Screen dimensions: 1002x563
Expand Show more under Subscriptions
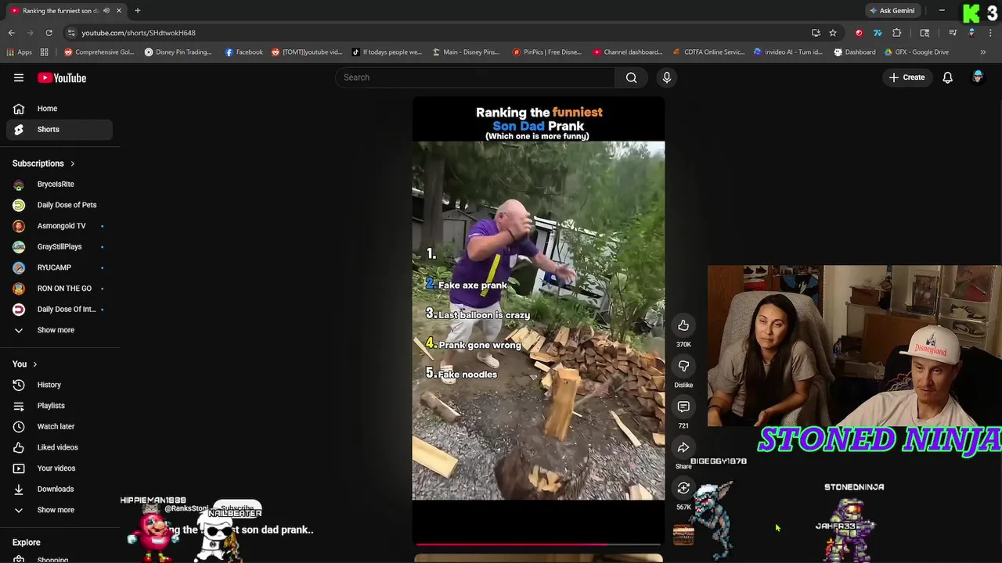(x=59, y=330)
